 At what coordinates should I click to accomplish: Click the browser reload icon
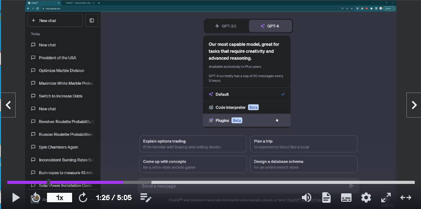point(37,8)
